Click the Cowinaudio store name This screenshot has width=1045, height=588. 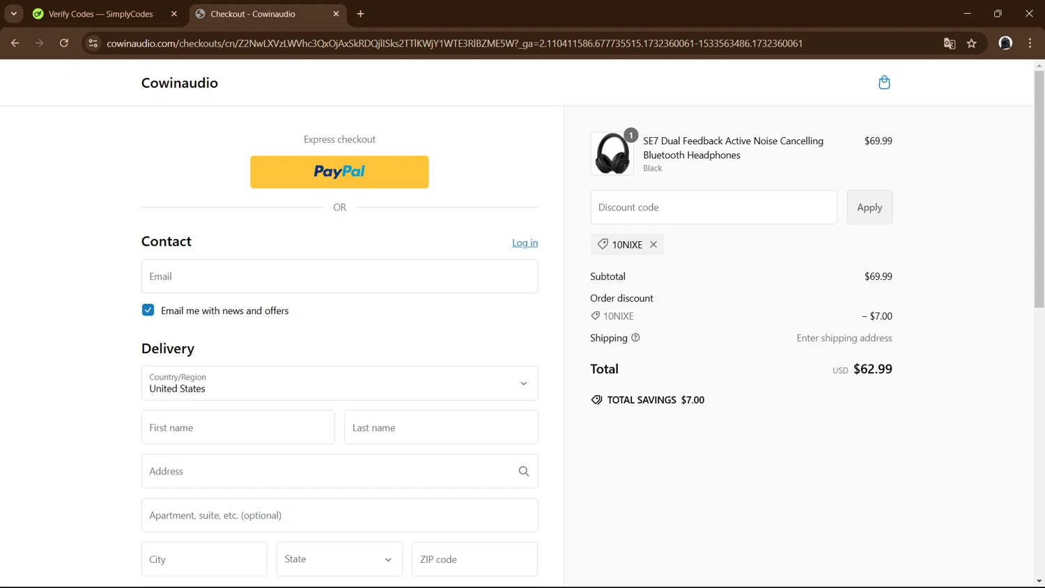point(180,83)
